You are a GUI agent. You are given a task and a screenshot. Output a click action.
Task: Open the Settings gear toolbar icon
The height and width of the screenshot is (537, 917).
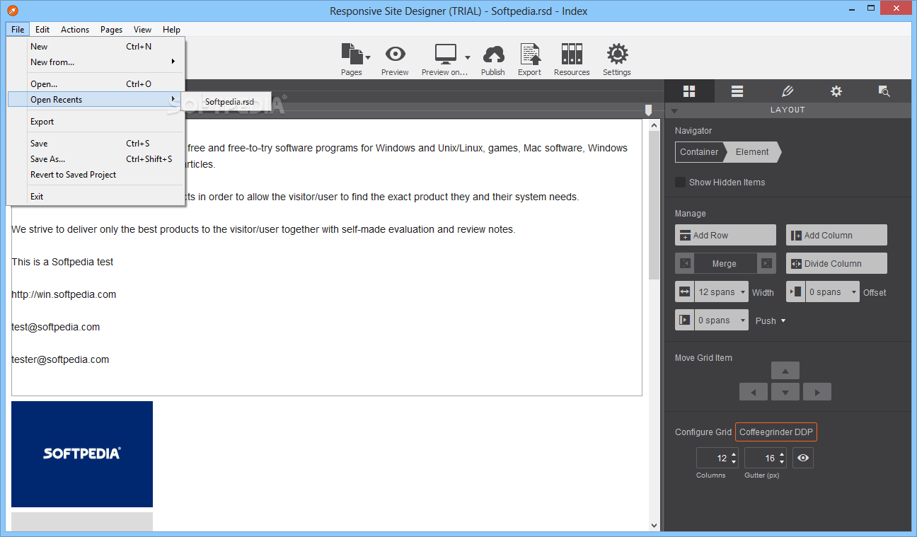617,54
